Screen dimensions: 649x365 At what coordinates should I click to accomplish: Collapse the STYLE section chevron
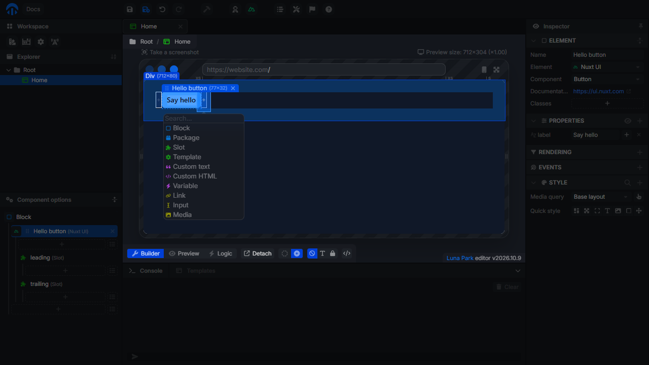[533, 182]
